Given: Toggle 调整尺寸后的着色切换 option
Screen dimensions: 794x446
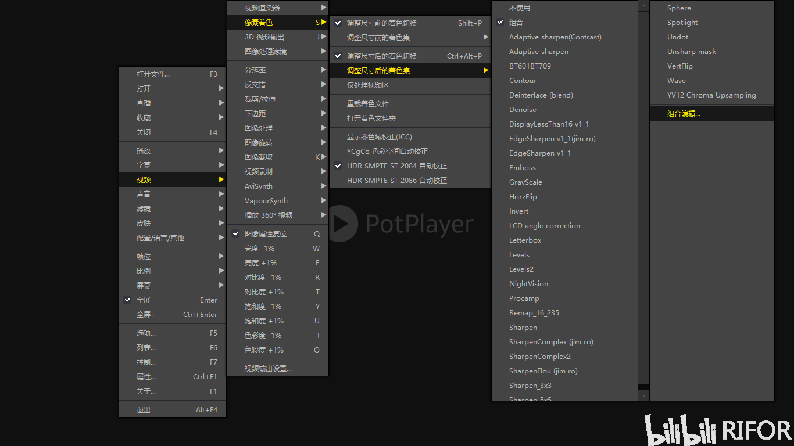Looking at the screenshot, I should click(x=410, y=56).
